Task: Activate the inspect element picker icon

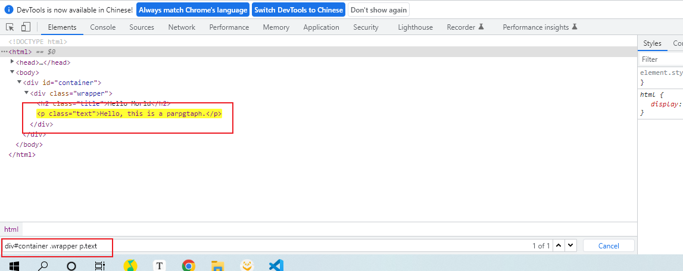Action: click(x=10, y=27)
